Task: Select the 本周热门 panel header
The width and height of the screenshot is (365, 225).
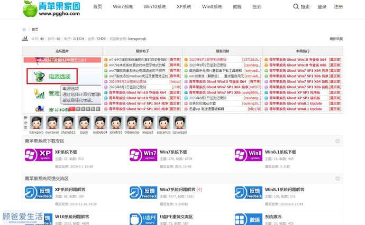Action: tap(303, 51)
